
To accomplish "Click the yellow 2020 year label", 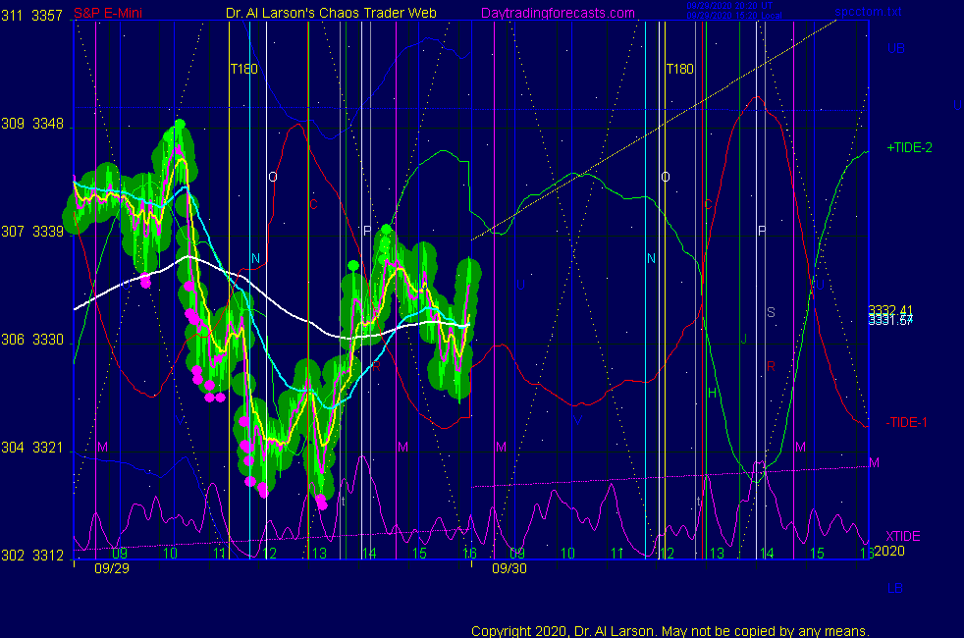I will [x=887, y=551].
